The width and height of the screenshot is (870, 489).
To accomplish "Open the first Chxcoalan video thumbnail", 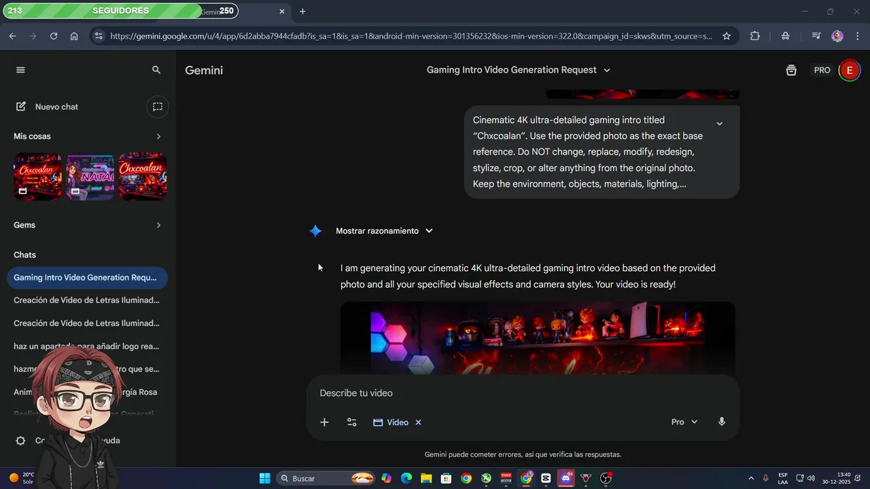I will (x=38, y=177).
